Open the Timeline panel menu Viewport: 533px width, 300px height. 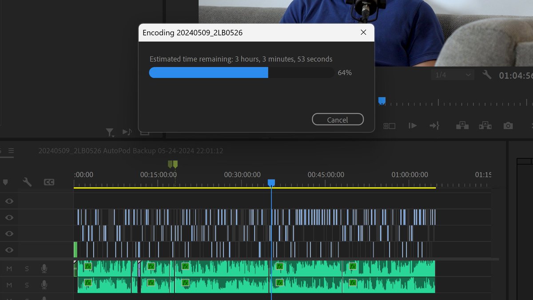point(12,150)
